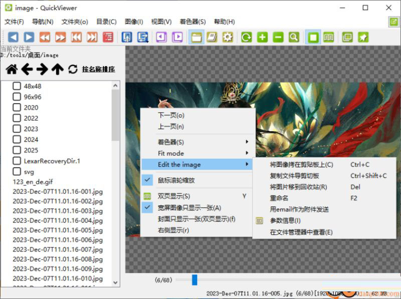Select single page view toolbar icon

(x=313, y=37)
